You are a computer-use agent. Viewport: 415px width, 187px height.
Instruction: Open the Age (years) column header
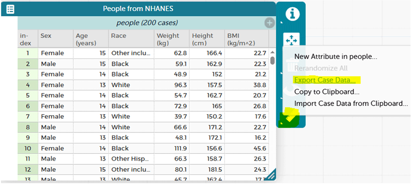pos(91,39)
